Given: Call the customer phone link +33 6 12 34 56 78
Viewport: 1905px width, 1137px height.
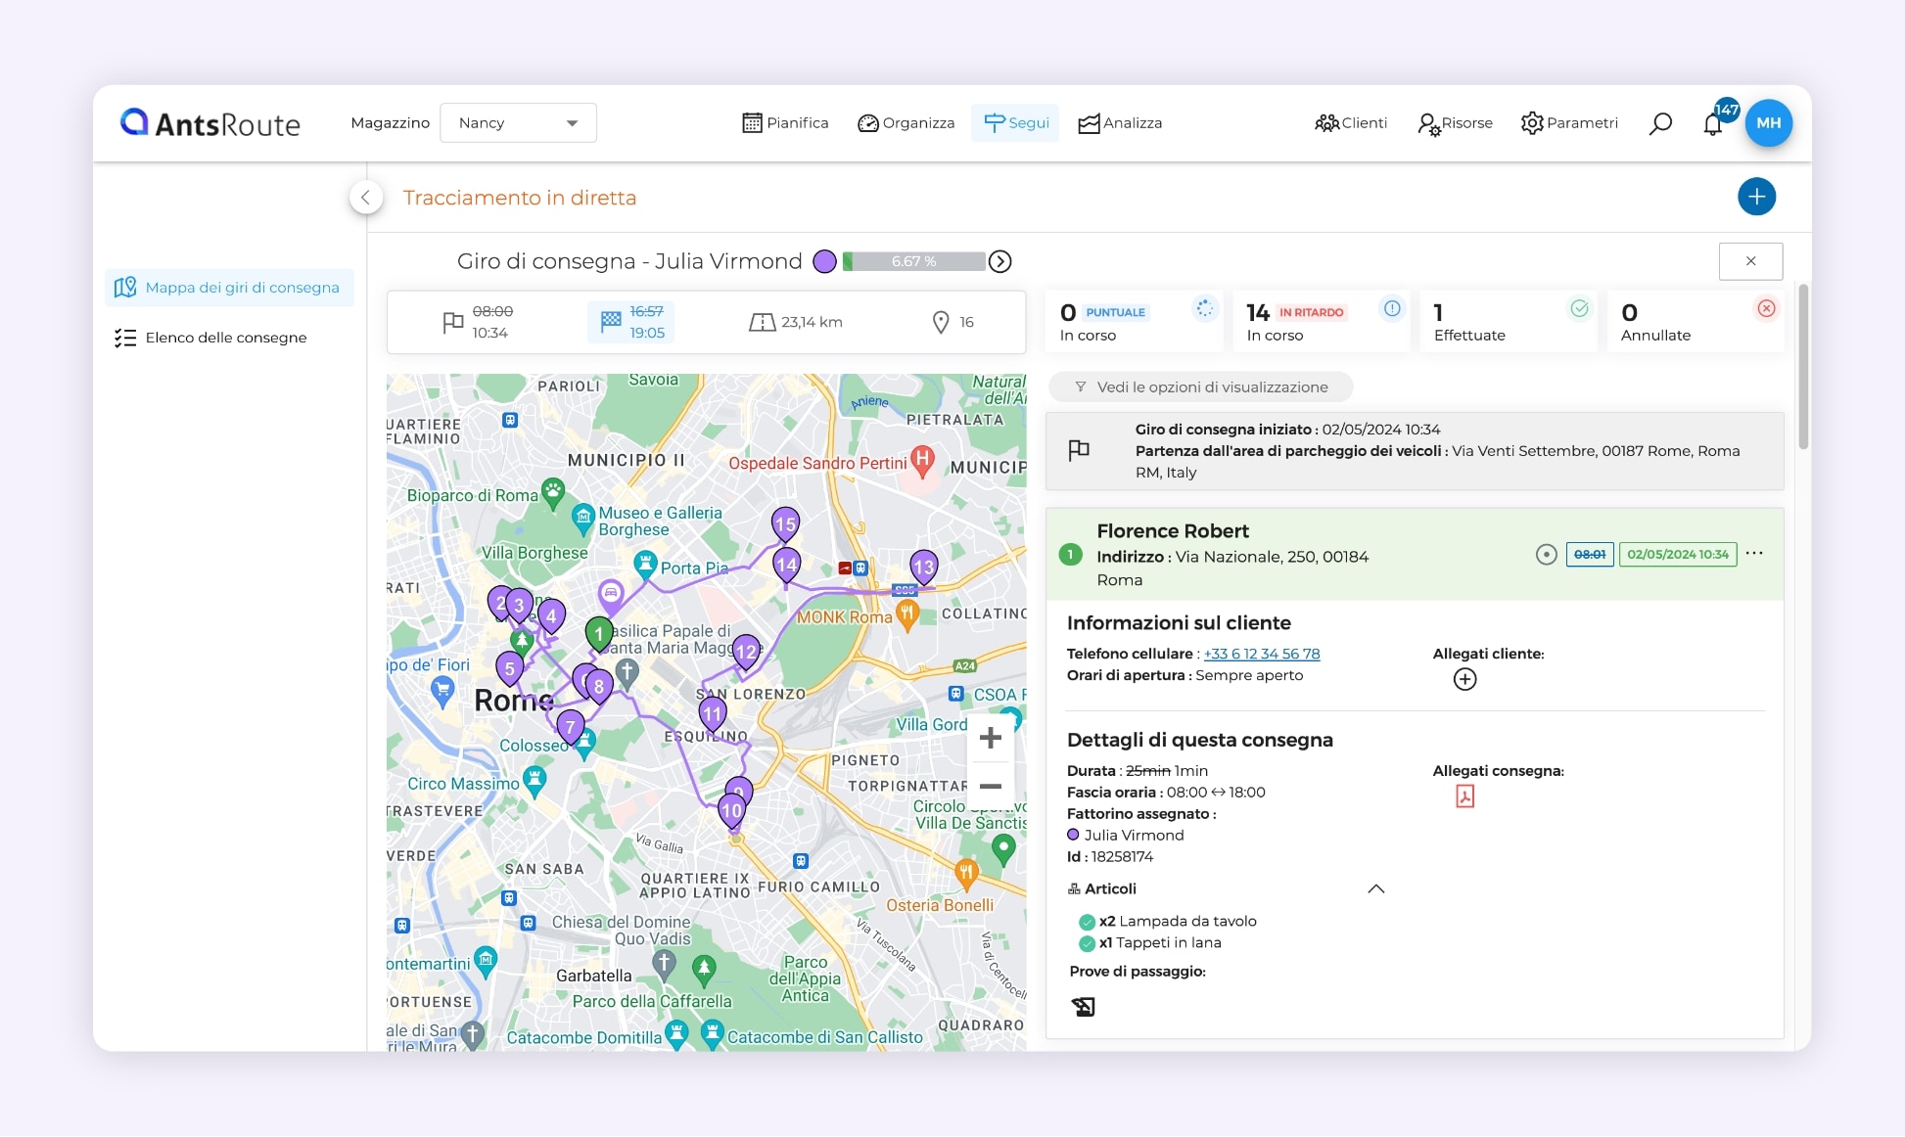Looking at the screenshot, I should coord(1262,654).
